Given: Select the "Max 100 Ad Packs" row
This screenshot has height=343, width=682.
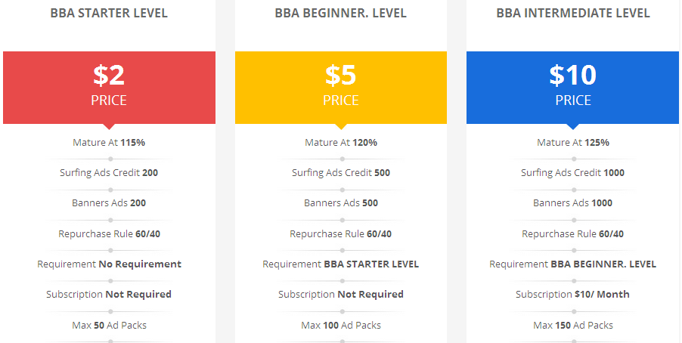Looking at the screenshot, I should click(x=341, y=325).
